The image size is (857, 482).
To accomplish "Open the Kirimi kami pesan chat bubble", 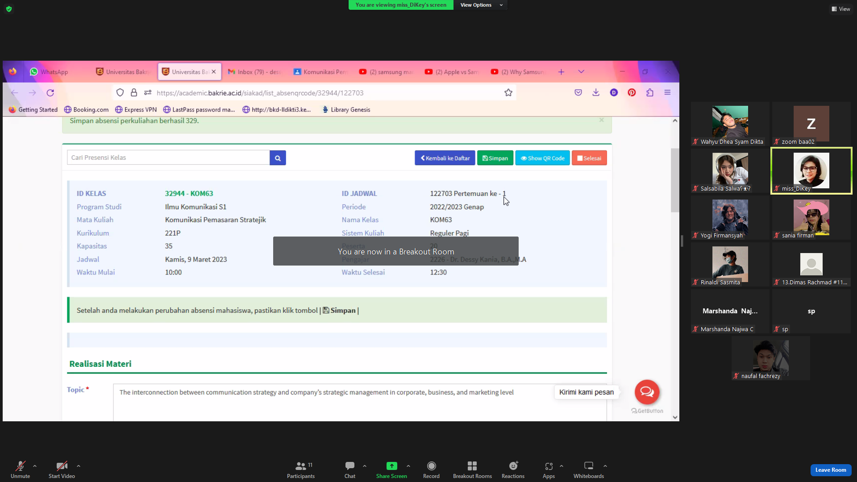I will tap(647, 392).
